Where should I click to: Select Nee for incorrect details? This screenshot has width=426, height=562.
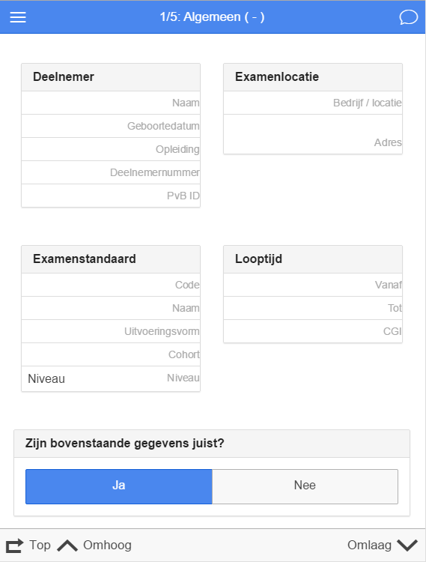[x=305, y=486]
